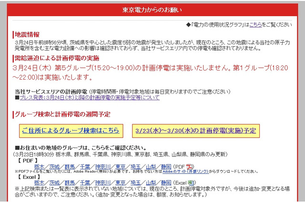Click ご住所によるグループ検索はこちら button
Screen dimensions: 305x203
71,131
